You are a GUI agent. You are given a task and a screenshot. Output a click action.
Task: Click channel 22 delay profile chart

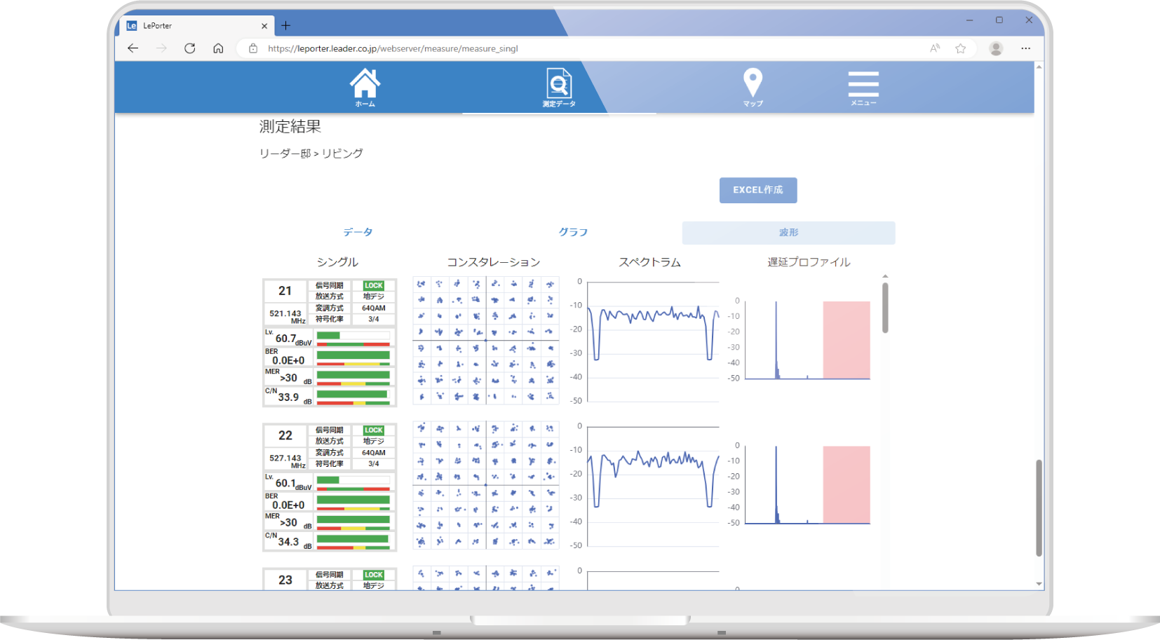point(807,484)
